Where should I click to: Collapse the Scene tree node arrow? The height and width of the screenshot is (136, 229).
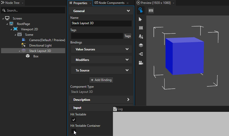15,35
